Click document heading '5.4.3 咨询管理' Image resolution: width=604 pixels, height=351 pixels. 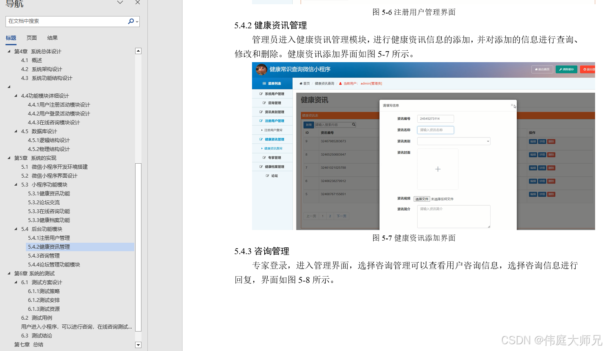262,252
